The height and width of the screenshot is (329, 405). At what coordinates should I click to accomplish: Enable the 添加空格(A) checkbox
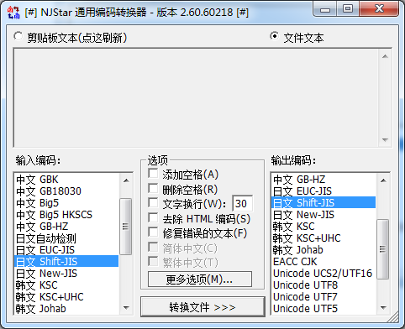click(153, 174)
